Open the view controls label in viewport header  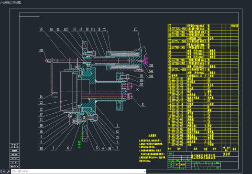7,2
